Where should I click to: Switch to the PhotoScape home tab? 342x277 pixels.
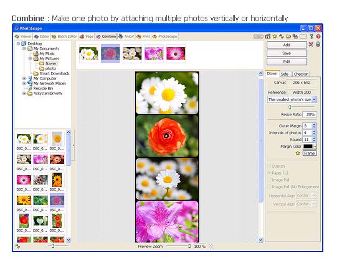(164, 37)
